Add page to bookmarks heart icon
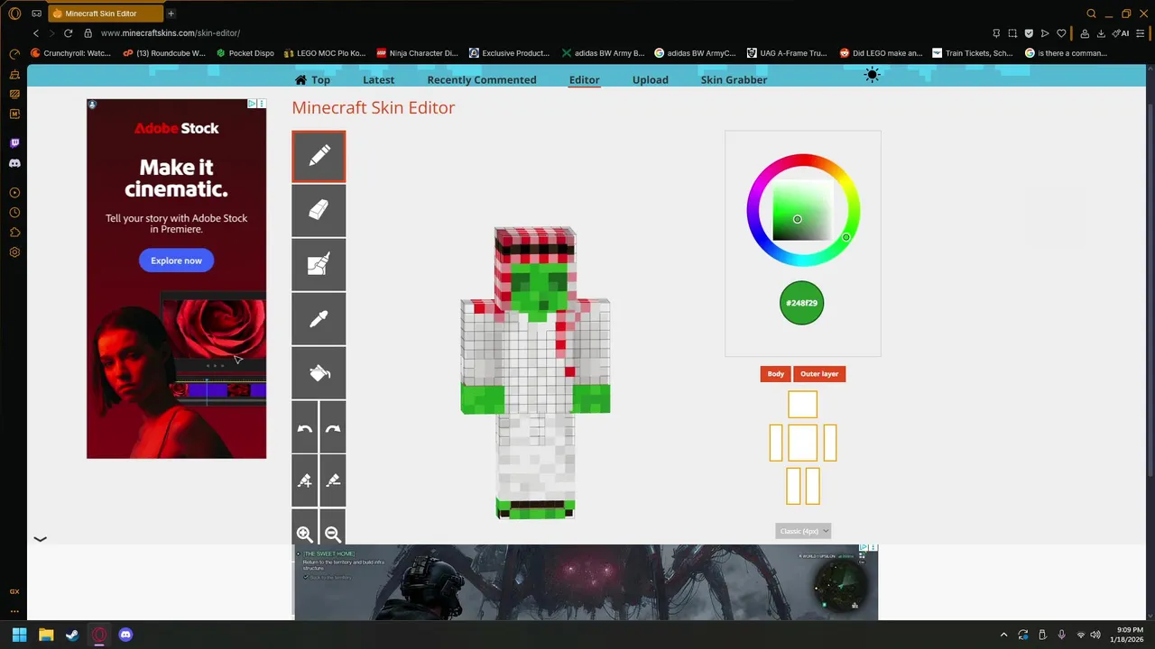Screen dimensions: 1155x649 [x=1061, y=33]
